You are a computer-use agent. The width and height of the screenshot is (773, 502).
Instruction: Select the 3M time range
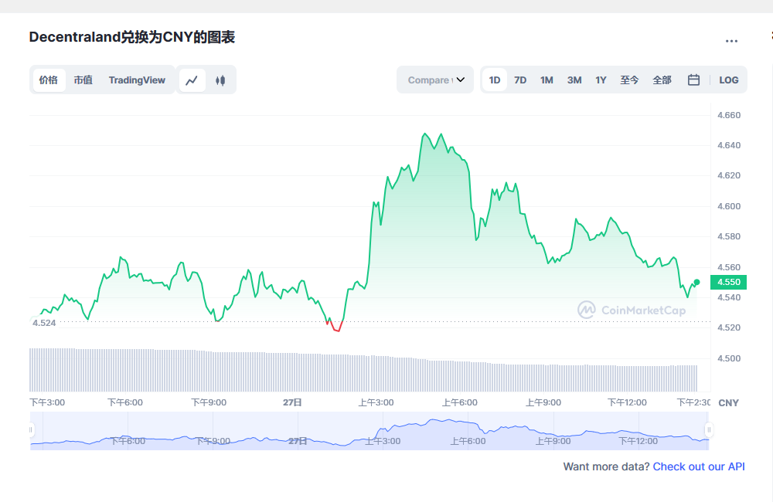(x=574, y=80)
